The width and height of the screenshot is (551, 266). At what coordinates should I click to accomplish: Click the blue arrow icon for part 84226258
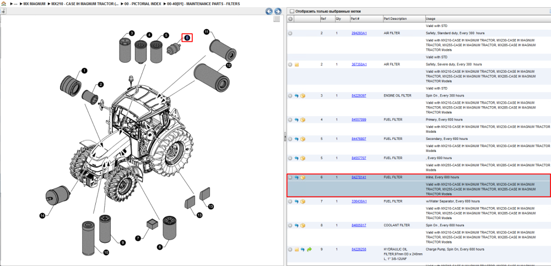click(x=302, y=249)
